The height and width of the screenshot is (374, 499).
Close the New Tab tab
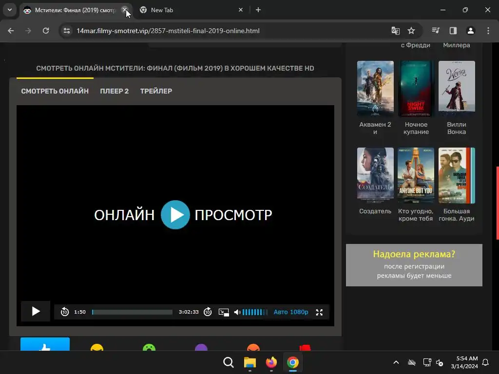(x=241, y=10)
